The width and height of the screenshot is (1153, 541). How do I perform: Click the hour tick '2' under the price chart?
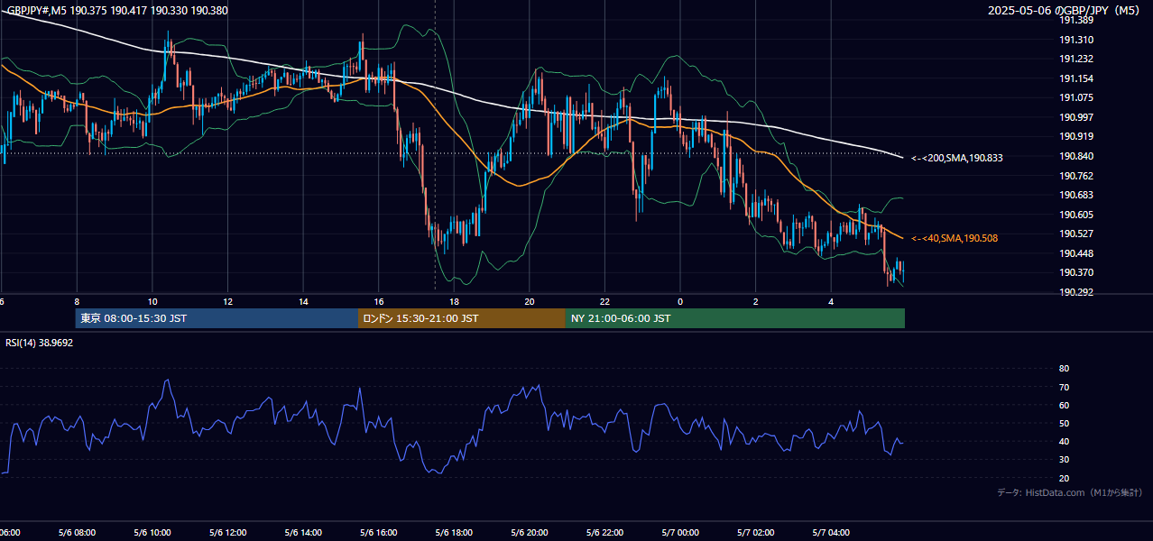tap(756, 301)
